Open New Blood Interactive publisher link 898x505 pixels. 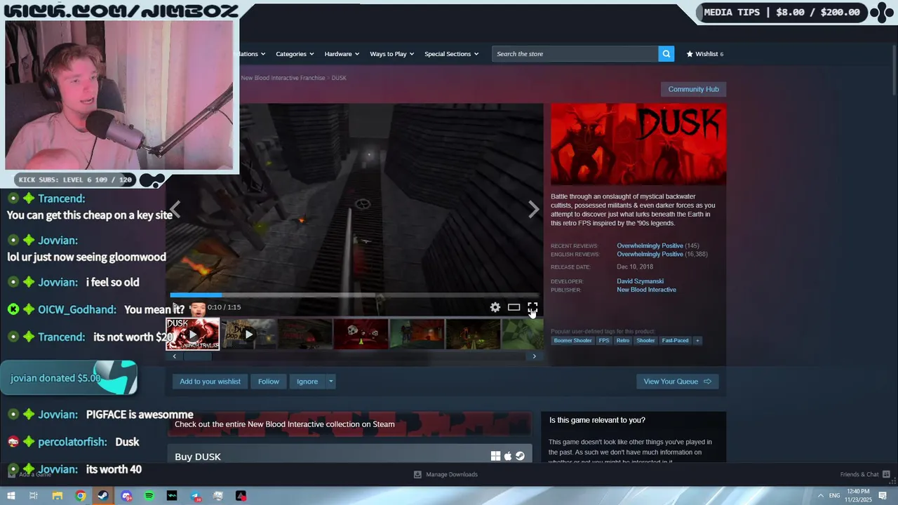click(646, 290)
